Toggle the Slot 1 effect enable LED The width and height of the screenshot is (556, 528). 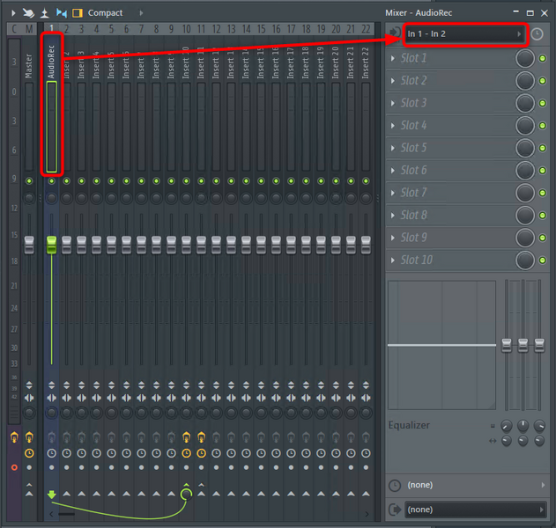pyautogui.click(x=543, y=58)
